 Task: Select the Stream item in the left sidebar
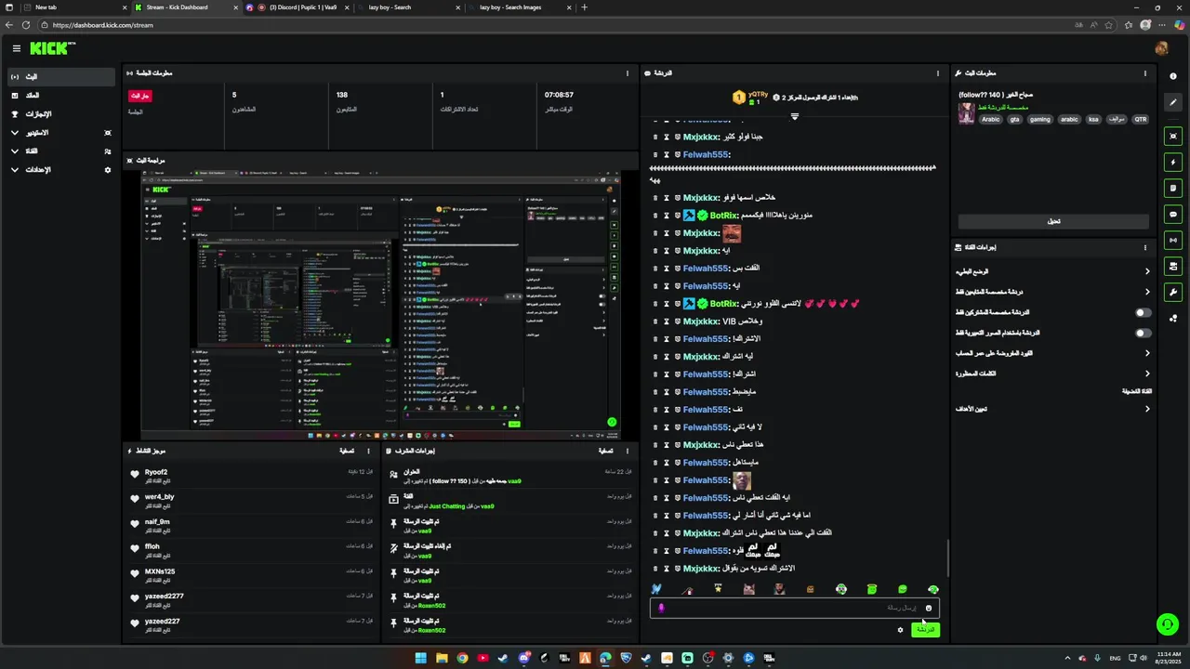pyautogui.click(x=59, y=76)
